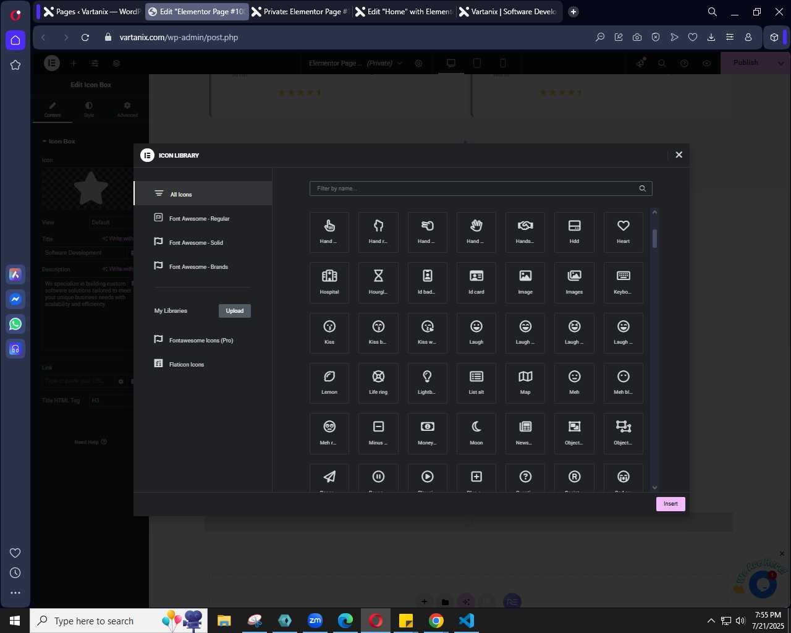The height and width of the screenshot is (633, 791).
Task: Open Visual Studio Code from taskbar
Action: (467, 621)
